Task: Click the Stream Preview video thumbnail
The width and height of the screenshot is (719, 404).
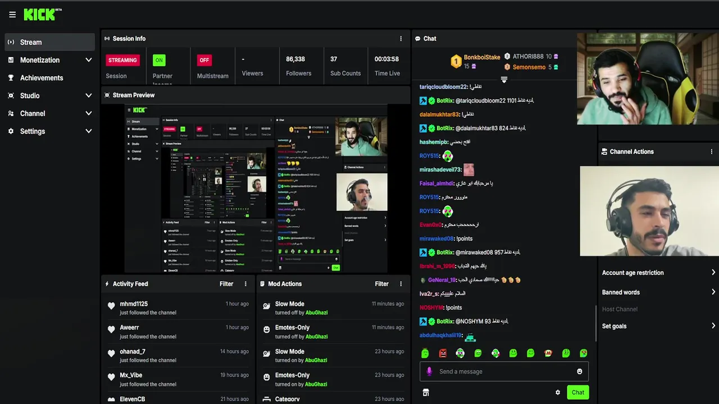Action: (x=256, y=189)
